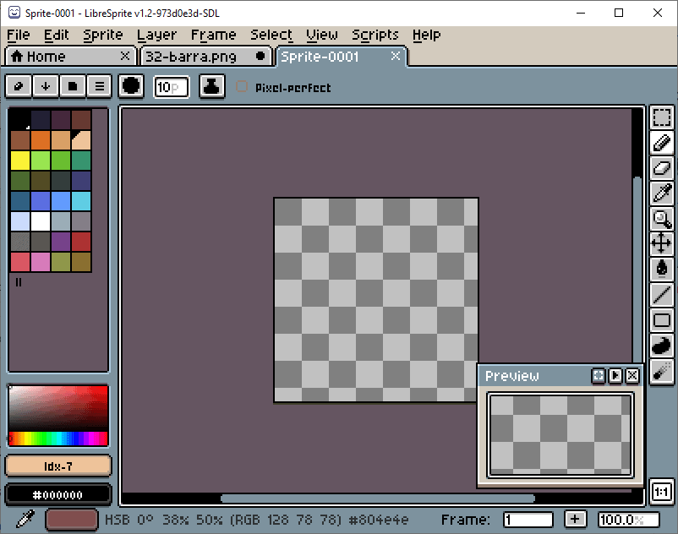Select the Eyedropper tool
Viewport: 678px width, 534px height.
point(662,193)
